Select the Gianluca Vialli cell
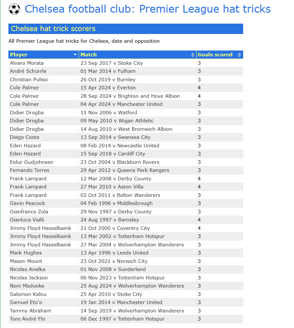The height and width of the screenshot is (328, 294). coord(43,220)
